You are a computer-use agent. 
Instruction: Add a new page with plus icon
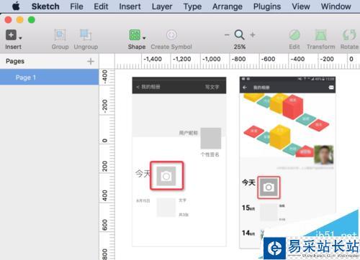pos(91,61)
